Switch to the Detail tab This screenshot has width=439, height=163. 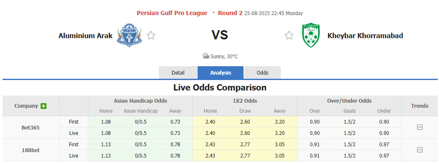[178, 72]
